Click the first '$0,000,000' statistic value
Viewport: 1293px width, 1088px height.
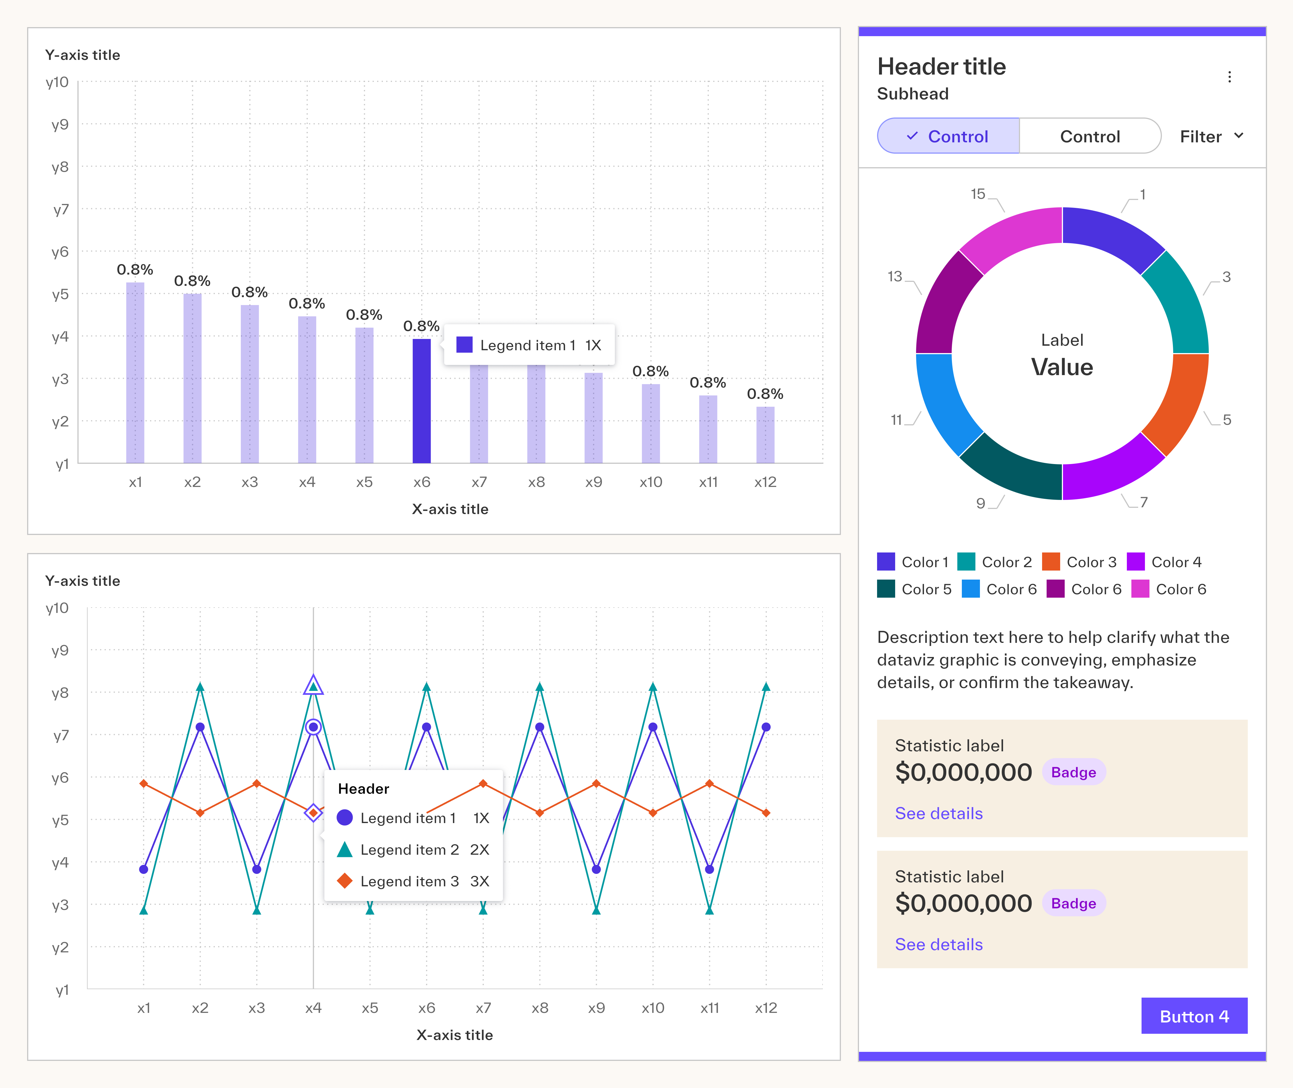pos(964,773)
